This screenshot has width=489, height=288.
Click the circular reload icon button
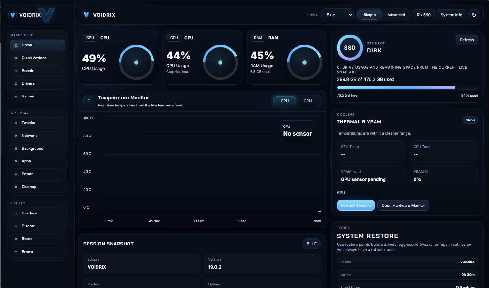pyautogui.click(x=474, y=15)
